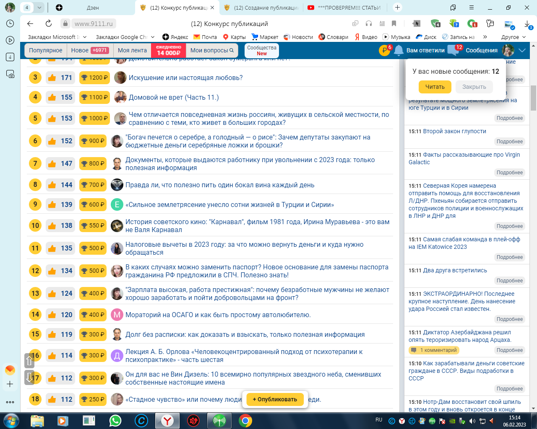Open the ruble coin balance icon
This screenshot has width=537, height=429.
tap(384, 50)
